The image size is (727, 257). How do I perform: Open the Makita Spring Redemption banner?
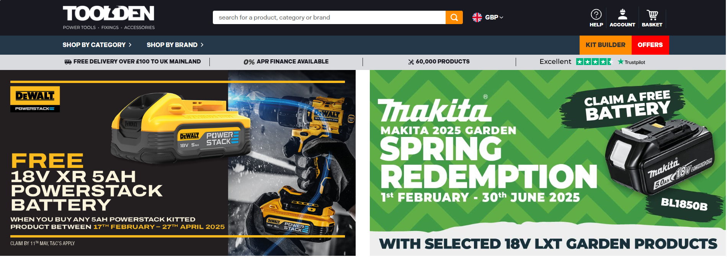pyautogui.click(x=547, y=163)
